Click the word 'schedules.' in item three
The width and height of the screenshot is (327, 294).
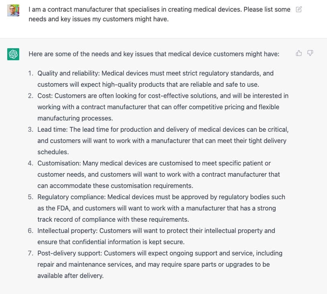pos(53,152)
